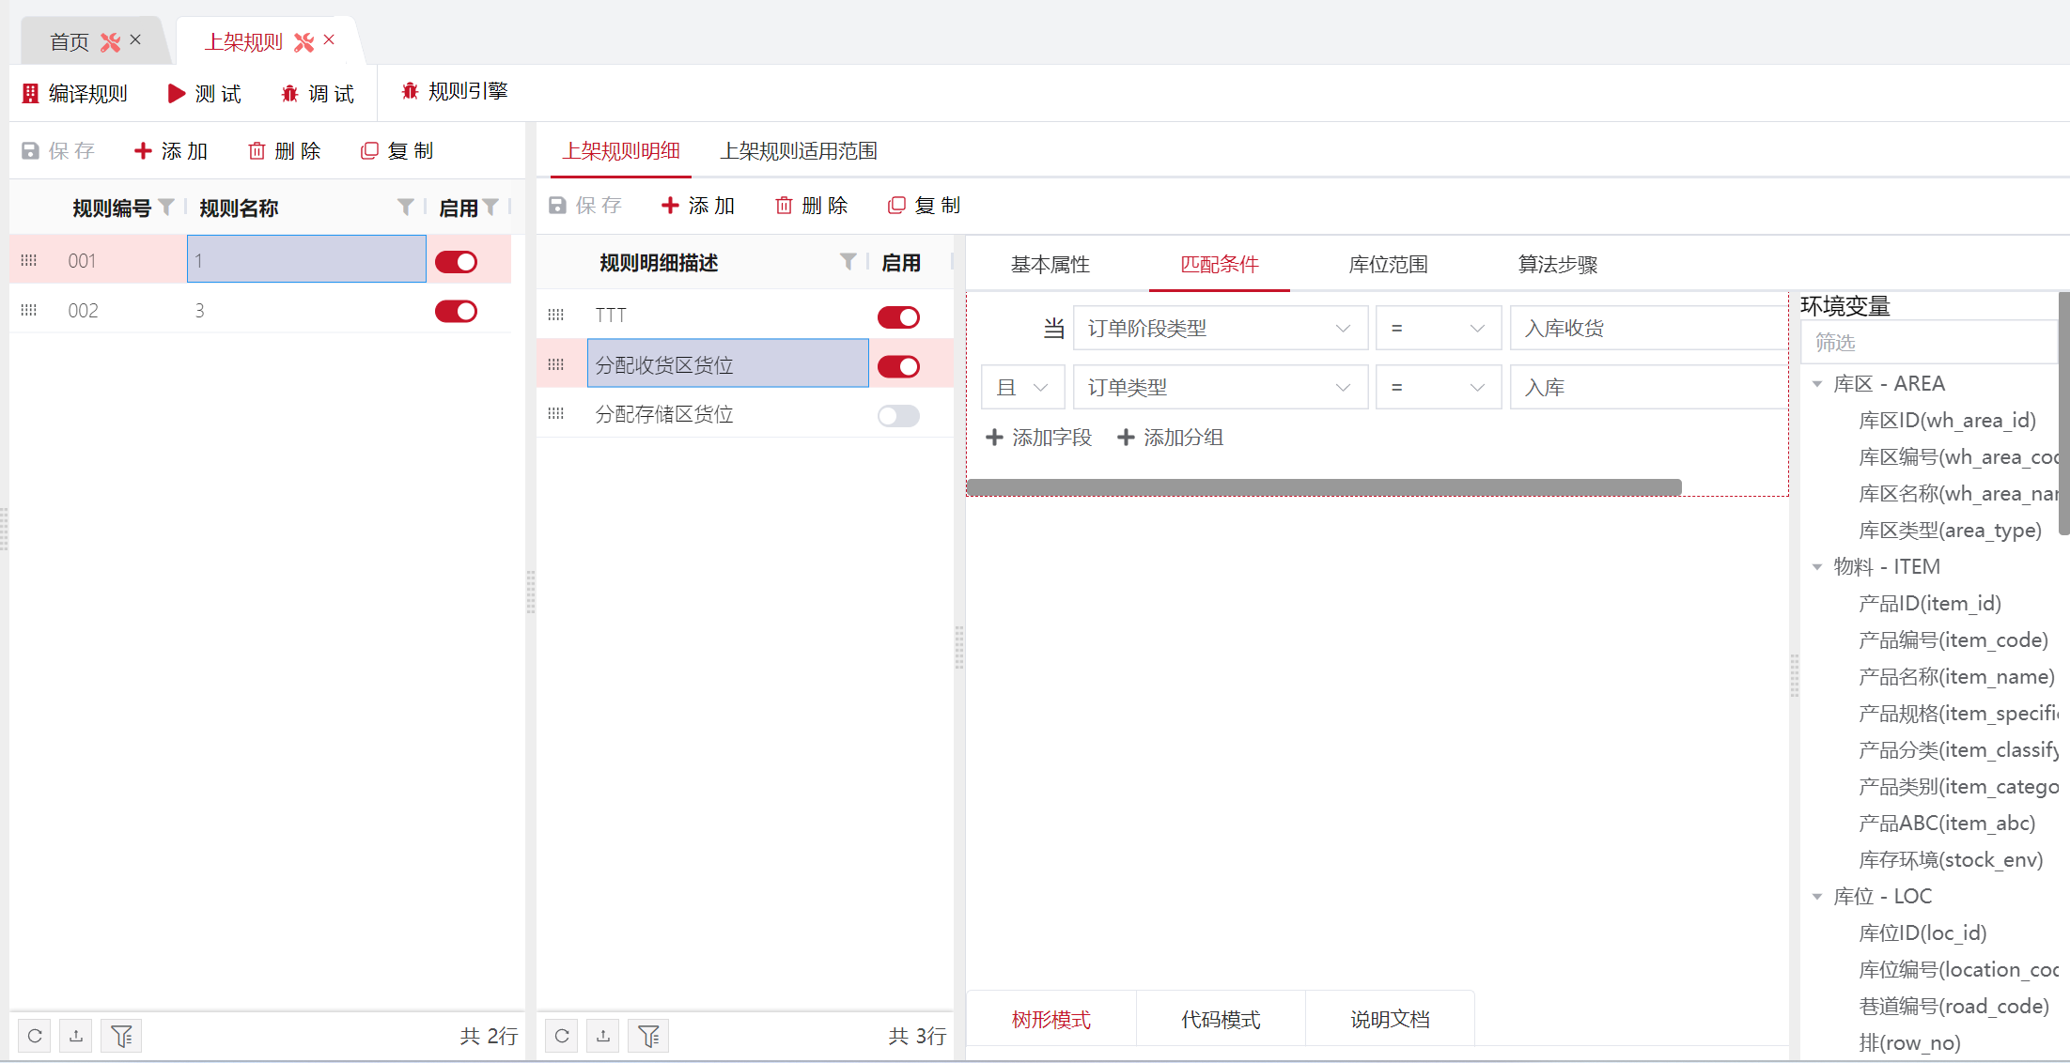This screenshot has width=2070, height=1063.
Task: Run the 测试 play icon
Action: tap(176, 94)
